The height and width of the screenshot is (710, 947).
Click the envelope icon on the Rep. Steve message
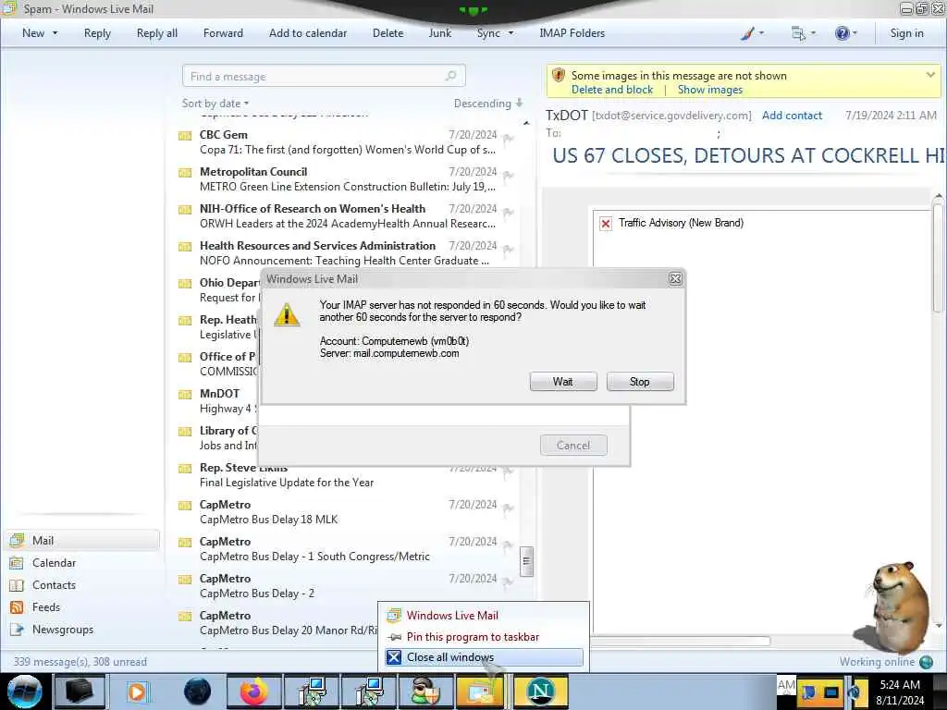point(185,469)
